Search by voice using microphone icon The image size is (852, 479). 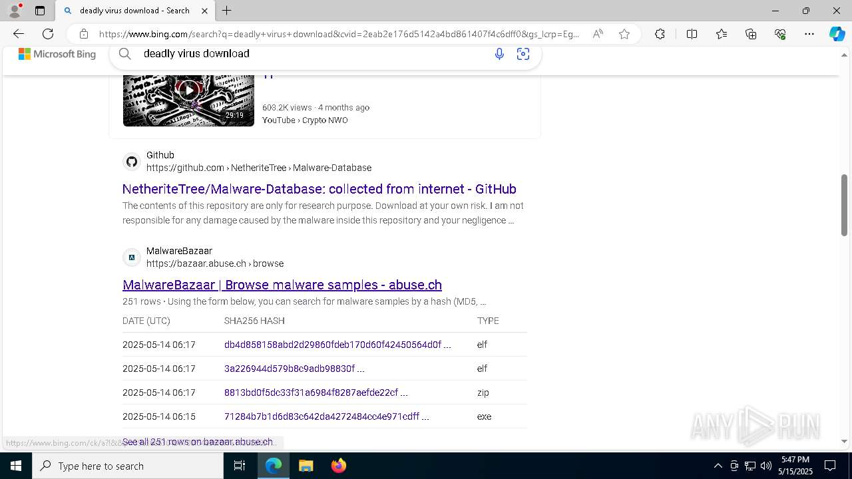499,54
